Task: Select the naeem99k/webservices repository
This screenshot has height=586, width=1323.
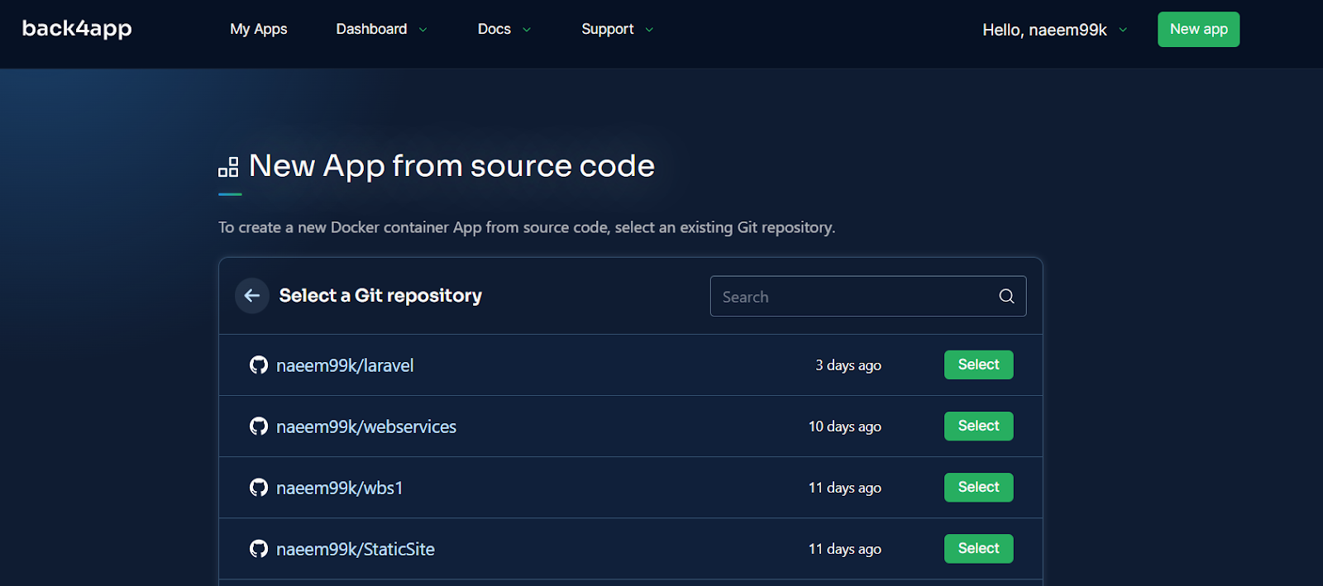Action: click(x=979, y=426)
